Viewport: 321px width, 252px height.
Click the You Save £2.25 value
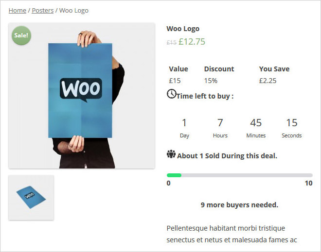[267, 81]
